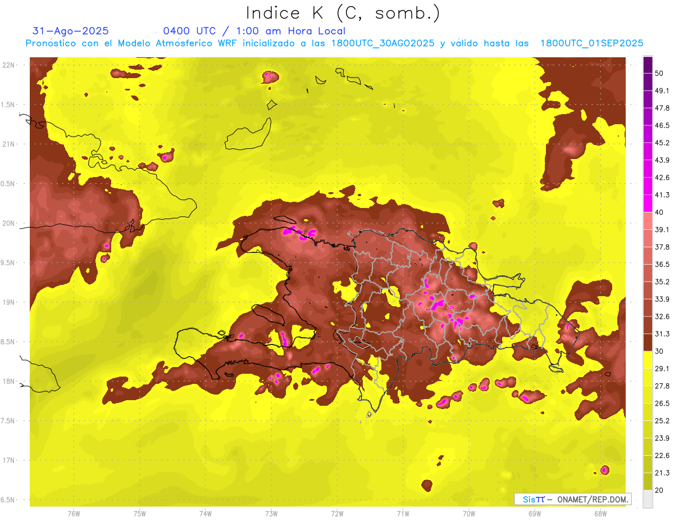The width and height of the screenshot is (674, 521).
Task: Click the color scale value '26.5'
Action: (x=662, y=404)
